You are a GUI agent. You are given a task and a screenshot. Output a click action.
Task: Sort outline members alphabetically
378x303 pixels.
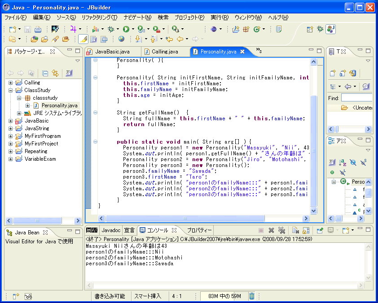coord(343,162)
